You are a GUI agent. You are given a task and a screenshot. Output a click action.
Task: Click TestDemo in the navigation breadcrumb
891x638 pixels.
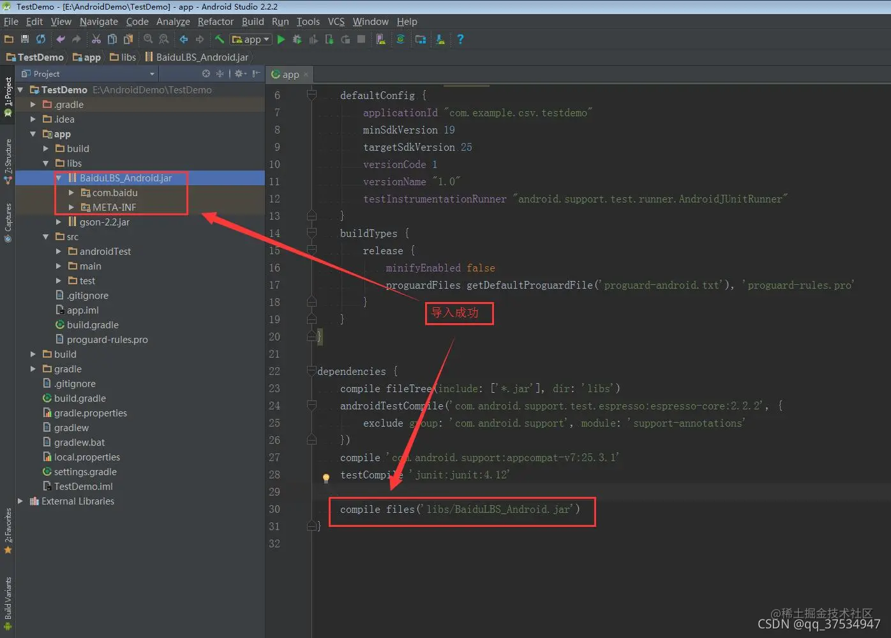[x=35, y=57]
